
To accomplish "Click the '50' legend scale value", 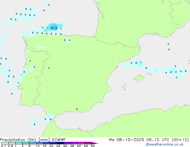I will [x=93, y=146].
